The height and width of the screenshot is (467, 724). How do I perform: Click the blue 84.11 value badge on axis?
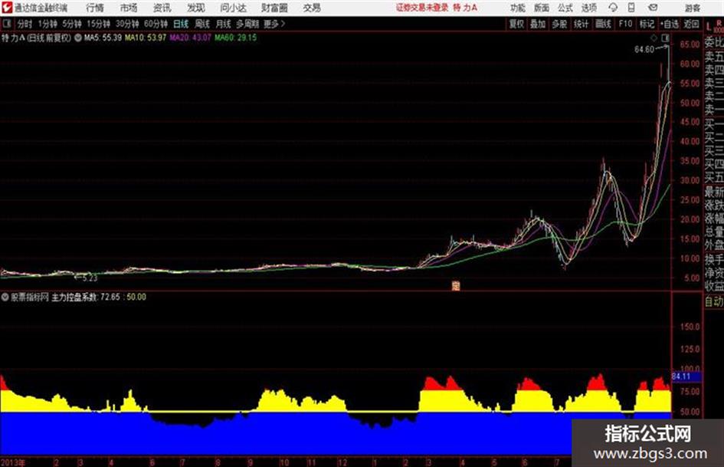click(686, 377)
